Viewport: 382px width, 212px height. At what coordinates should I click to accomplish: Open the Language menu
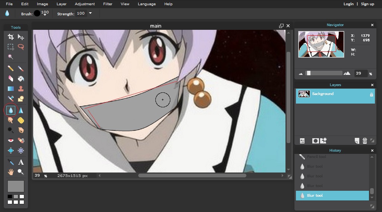pos(147,4)
